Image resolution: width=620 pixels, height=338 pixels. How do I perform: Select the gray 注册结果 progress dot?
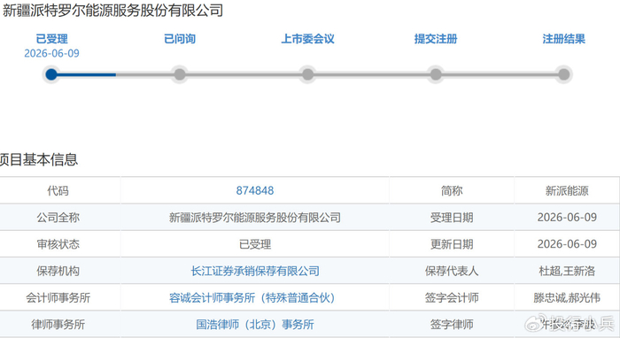click(x=564, y=74)
